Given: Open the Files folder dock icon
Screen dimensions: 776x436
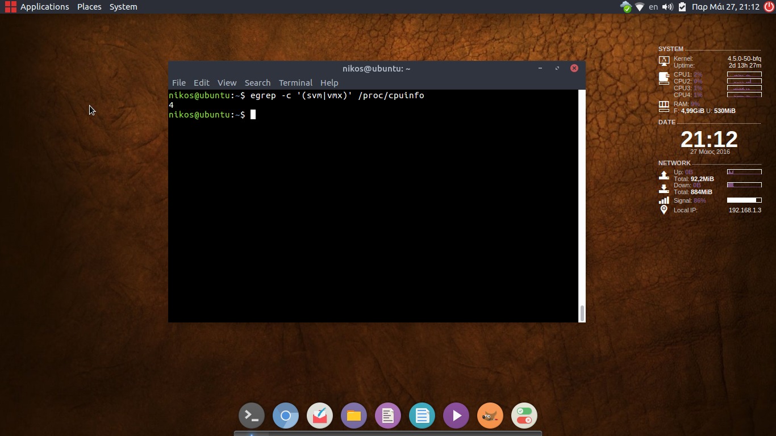Looking at the screenshot, I should point(354,416).
